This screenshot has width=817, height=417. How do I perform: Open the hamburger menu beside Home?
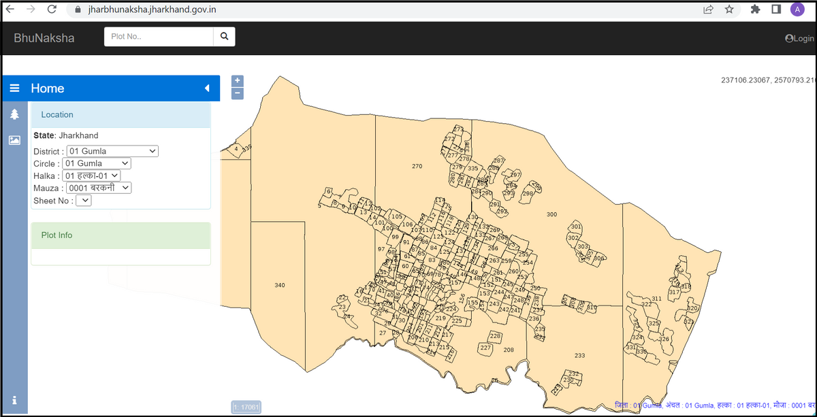(14, 88)
